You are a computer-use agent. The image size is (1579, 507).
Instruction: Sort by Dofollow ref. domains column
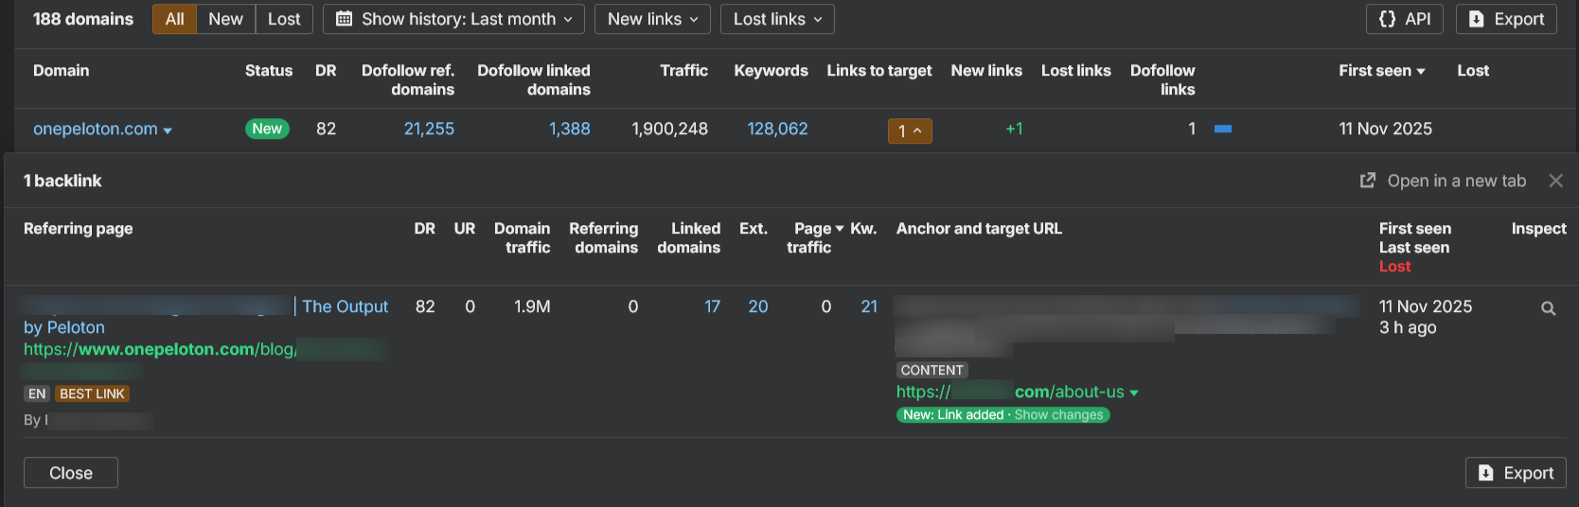click(408, 79)
